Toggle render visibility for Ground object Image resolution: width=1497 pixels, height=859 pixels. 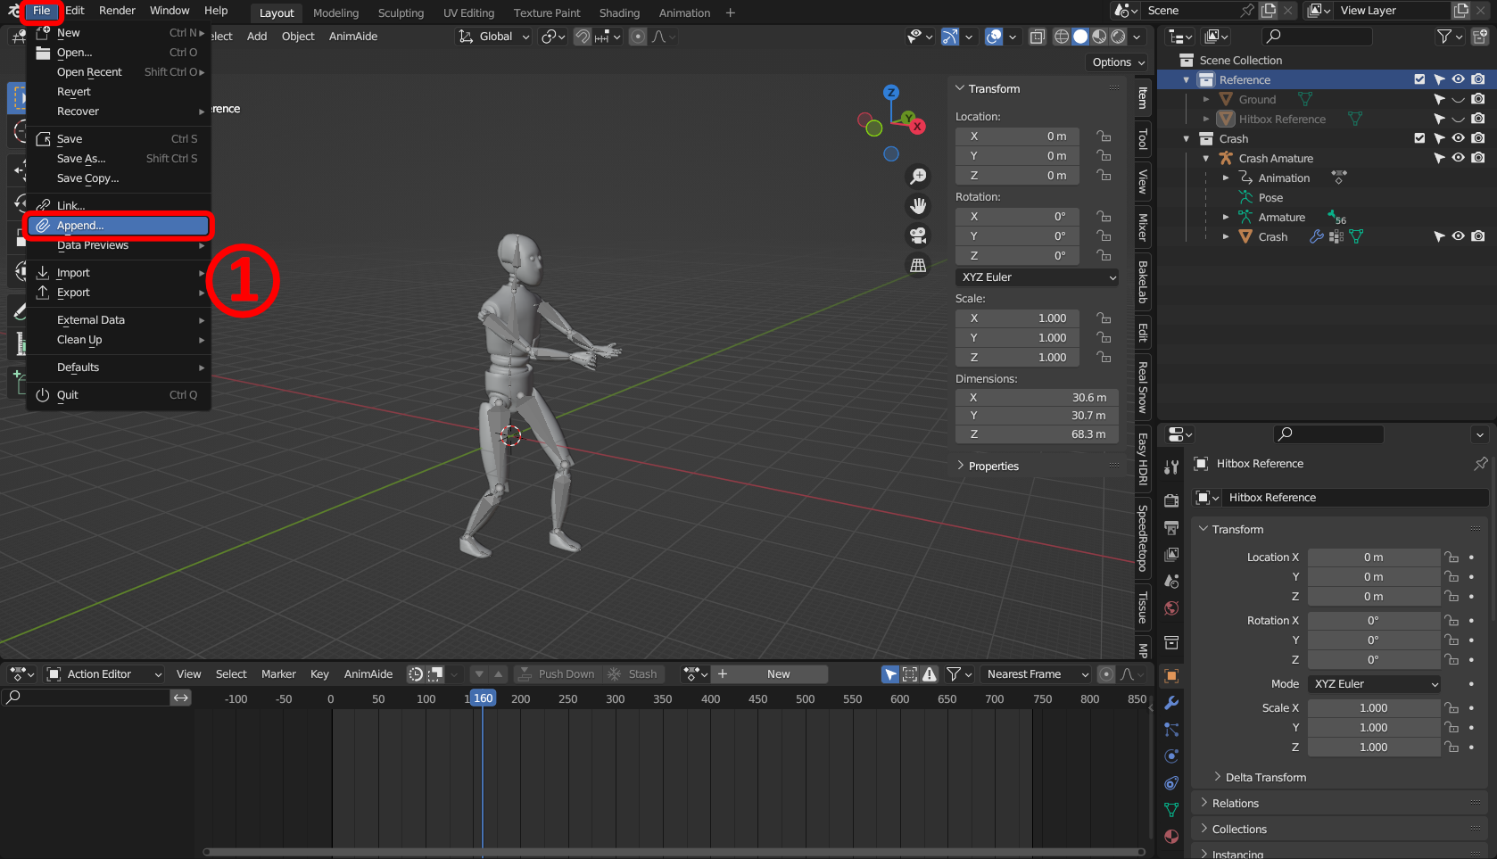[1478, 99]
